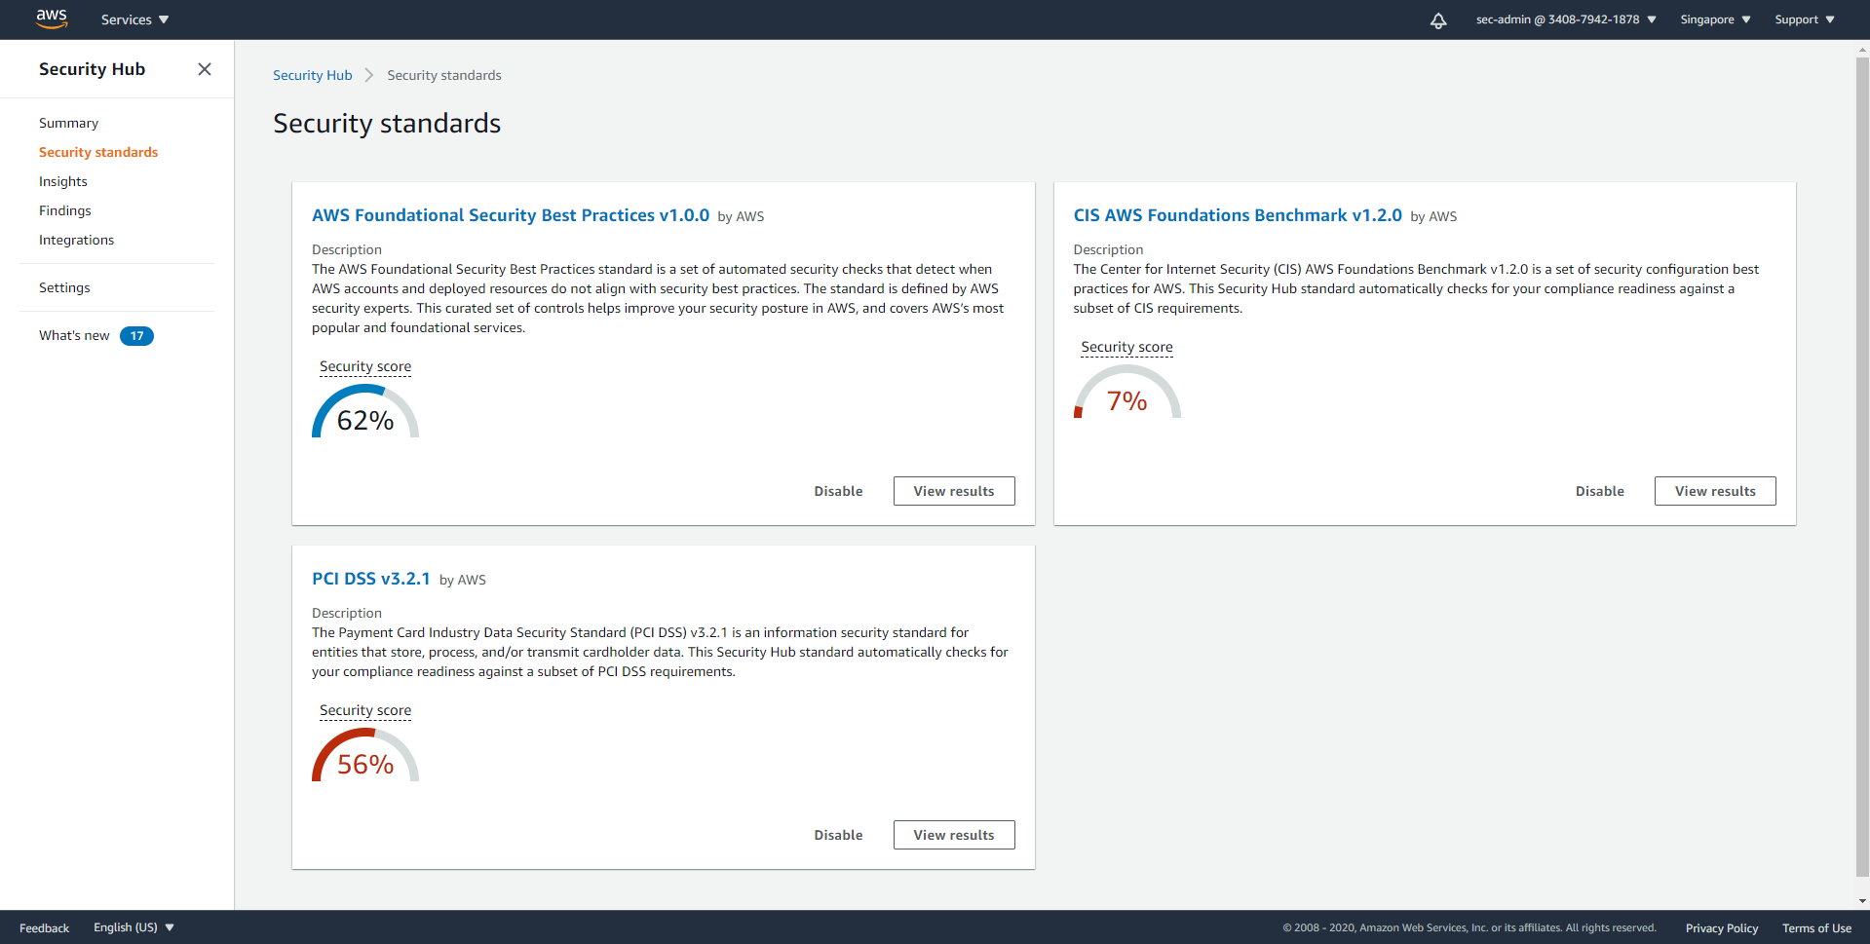Open the What's new badge showing 17

(136, 336)
